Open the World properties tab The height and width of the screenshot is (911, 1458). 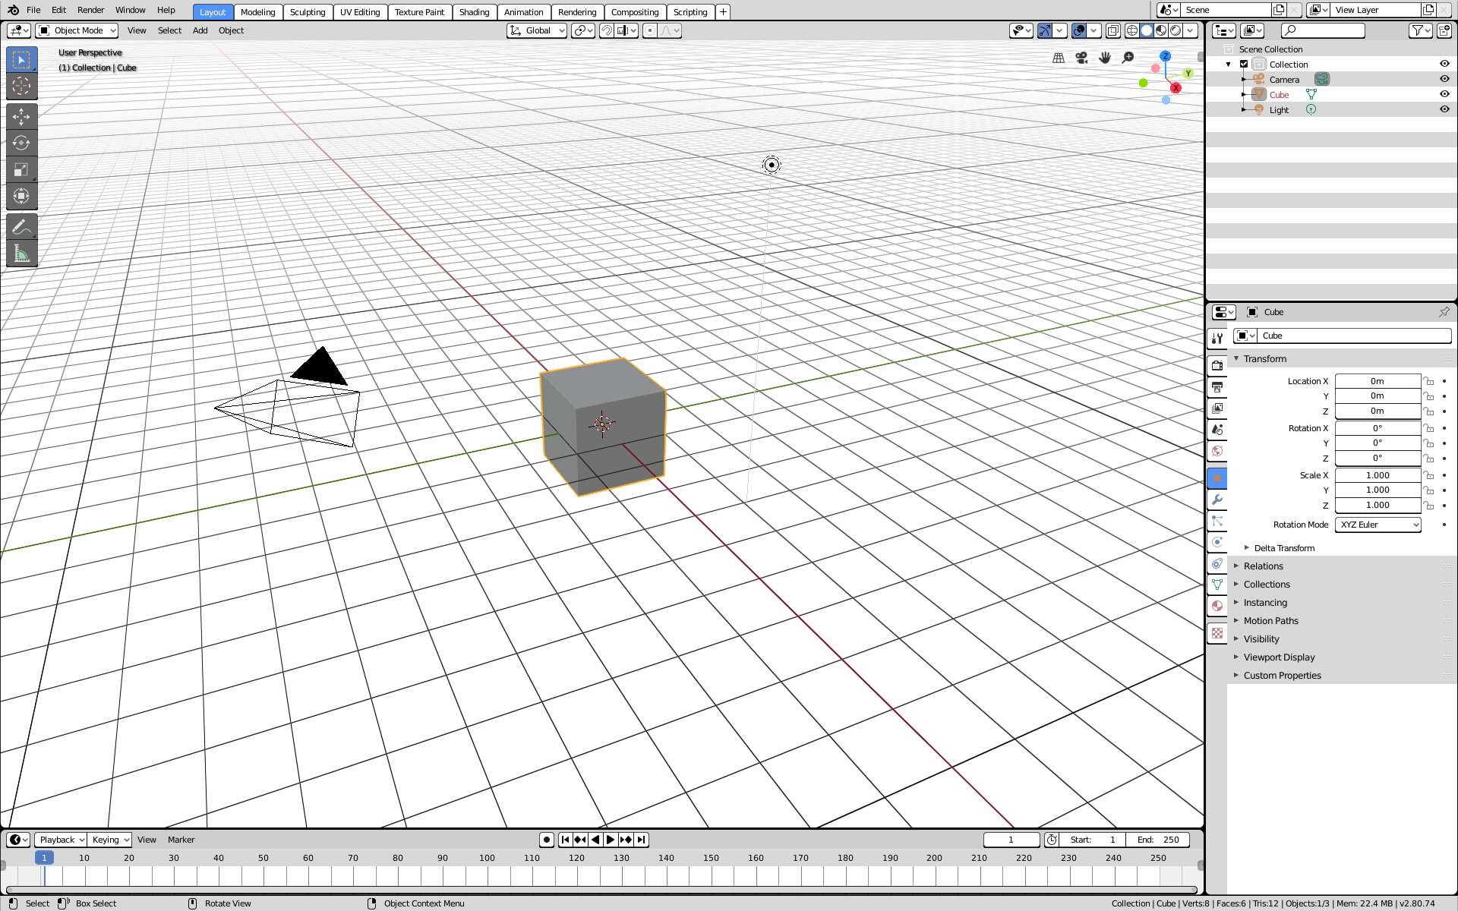pos(1217,451)
